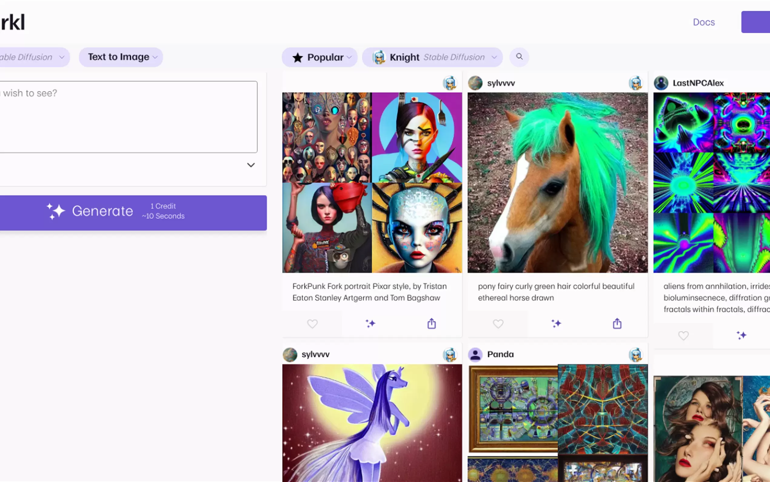Click the search magnifier icon

519,57
